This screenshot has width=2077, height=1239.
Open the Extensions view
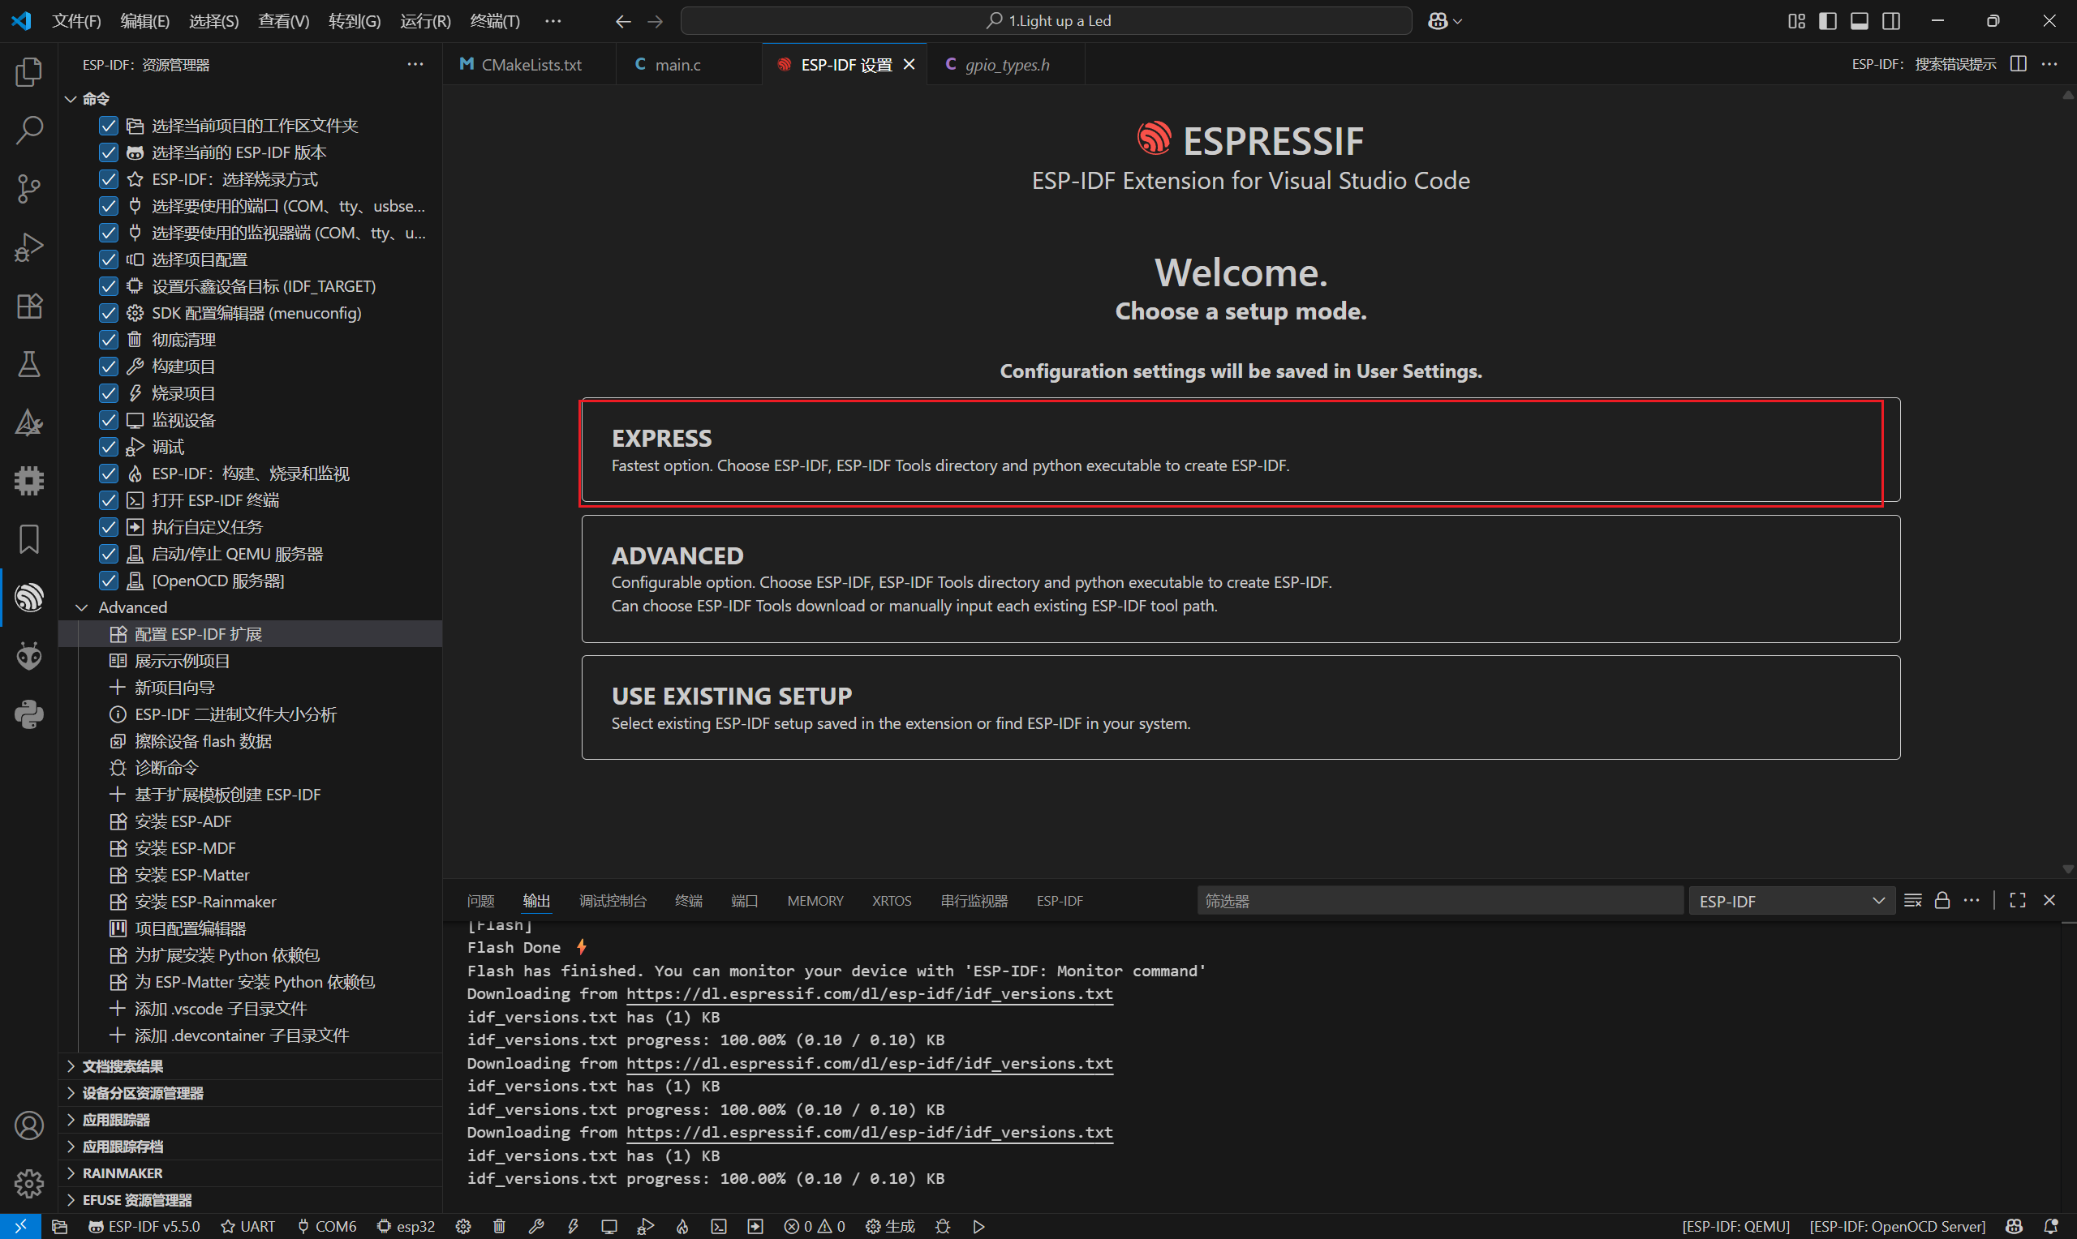tap(29, 306)
